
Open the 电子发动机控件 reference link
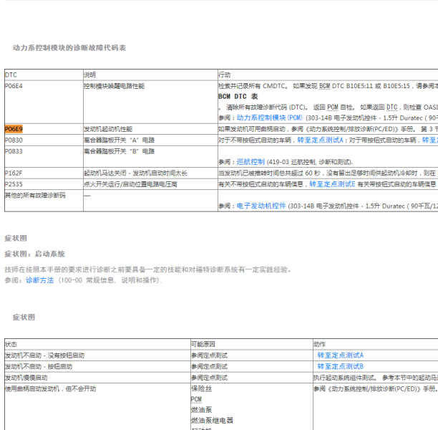pyautogui.click(x=261, y=206)
